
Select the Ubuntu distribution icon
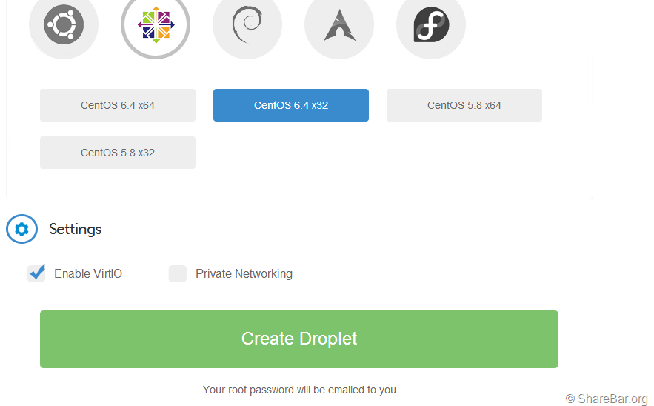coord(64,25)
